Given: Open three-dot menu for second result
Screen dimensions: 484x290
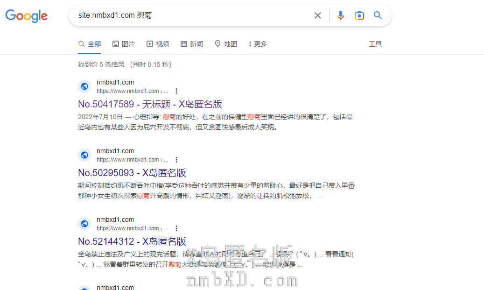Looking at the screenshot, I should pos(176,160).
